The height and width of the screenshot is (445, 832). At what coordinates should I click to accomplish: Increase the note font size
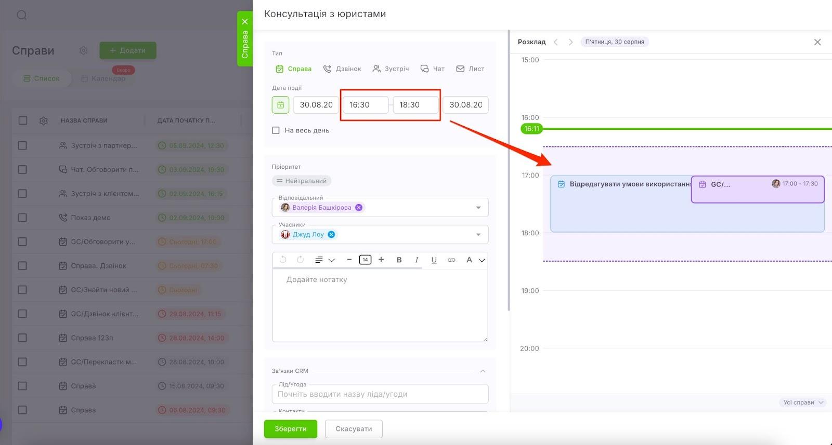[381, 260]
